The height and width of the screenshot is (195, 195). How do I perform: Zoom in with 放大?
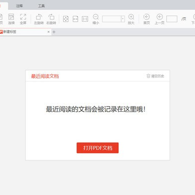point(131,19)
